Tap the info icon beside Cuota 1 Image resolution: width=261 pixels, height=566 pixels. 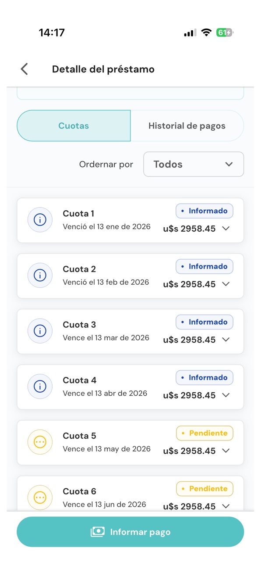[40, 220]
